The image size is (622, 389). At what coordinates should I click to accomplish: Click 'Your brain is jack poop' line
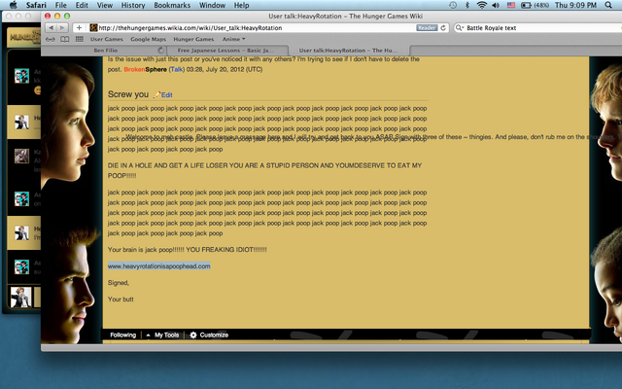click(x=188, y=250)
